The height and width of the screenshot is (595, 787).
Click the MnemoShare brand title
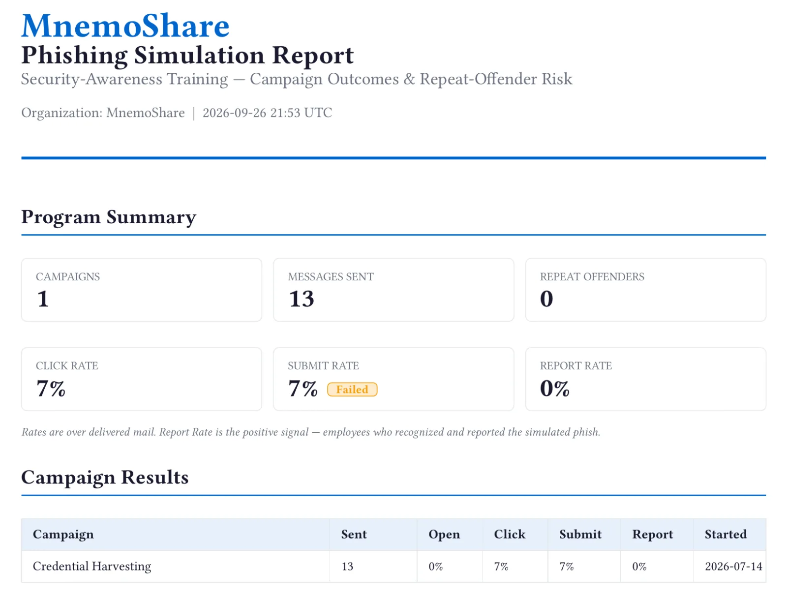coord(125,26)
